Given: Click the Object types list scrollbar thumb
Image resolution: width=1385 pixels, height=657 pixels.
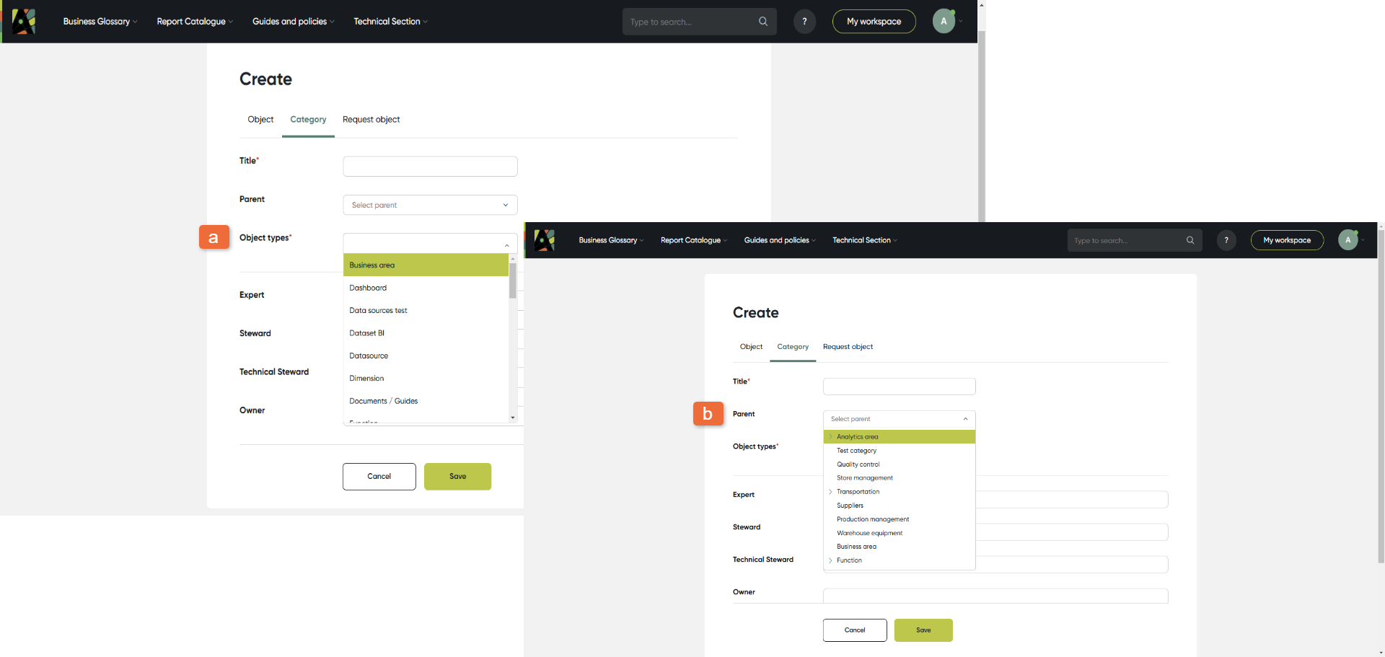Looking at the screenshot, I should (x=513, y=281).
